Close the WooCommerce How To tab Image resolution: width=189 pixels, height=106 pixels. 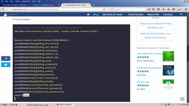(89, 5)
